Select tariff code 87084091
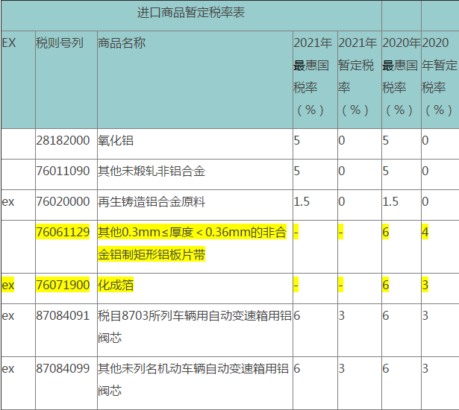 (x=63, y=316)
